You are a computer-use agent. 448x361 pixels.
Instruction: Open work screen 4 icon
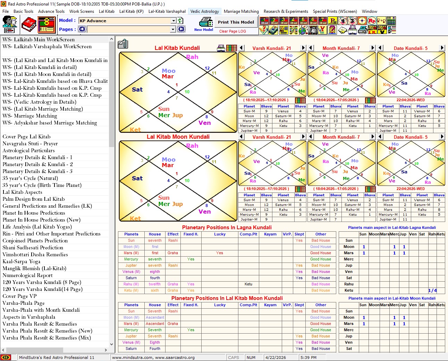point(293,21)
